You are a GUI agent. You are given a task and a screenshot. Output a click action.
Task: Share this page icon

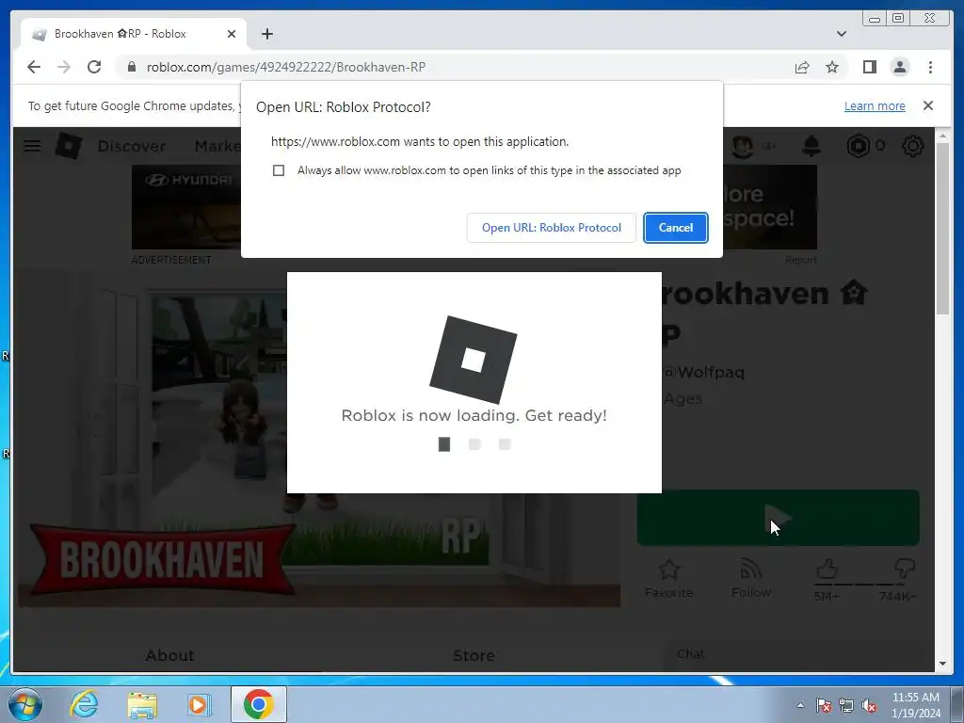tap(802, 67)
